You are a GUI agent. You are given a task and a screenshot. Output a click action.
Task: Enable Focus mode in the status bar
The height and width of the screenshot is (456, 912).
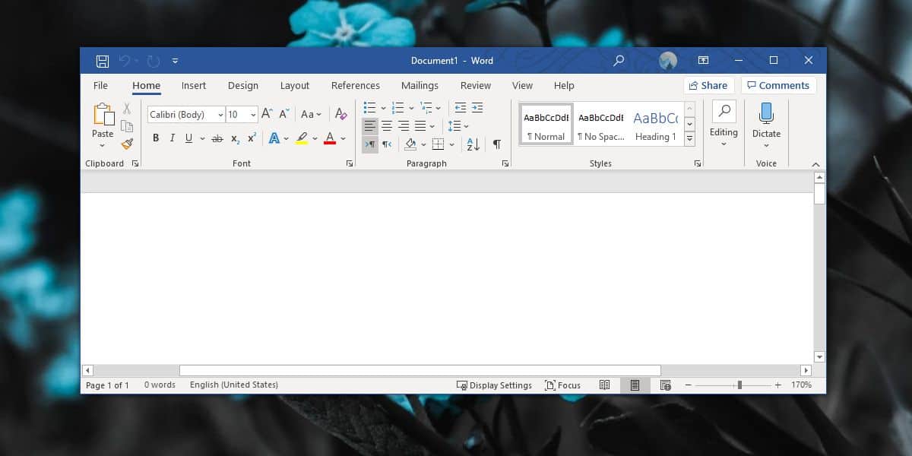tap(563, 385)
